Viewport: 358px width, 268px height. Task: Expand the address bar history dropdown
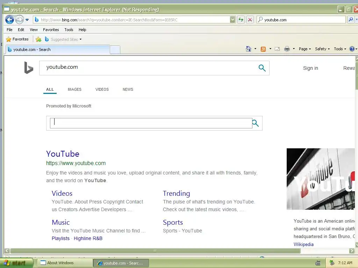point(232,20)
